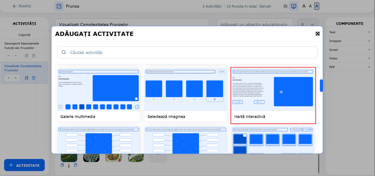Add an Imagine component with plus
375x176 pixels.
pyautogui.click(x=369, y=41)
